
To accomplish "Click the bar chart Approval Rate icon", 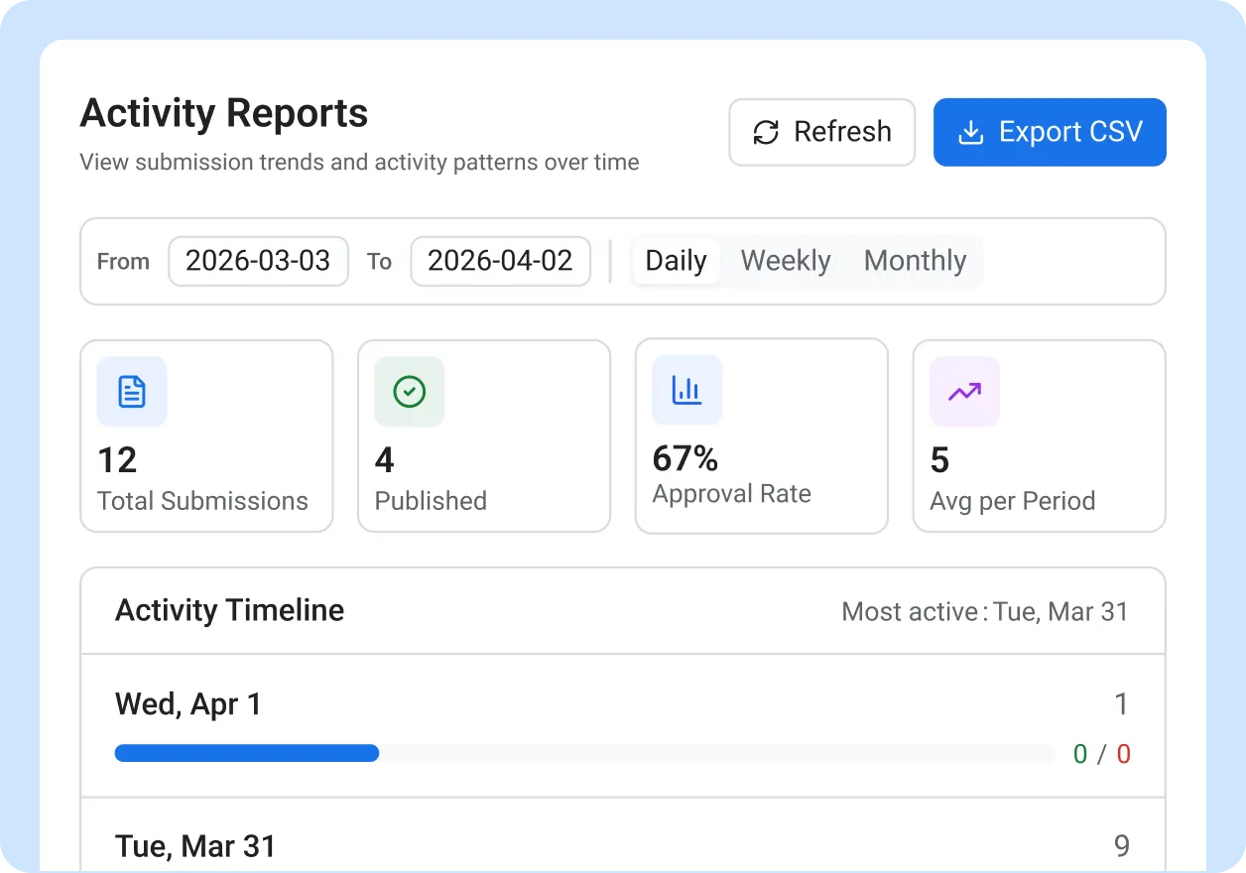I will [x=686, y=390].
